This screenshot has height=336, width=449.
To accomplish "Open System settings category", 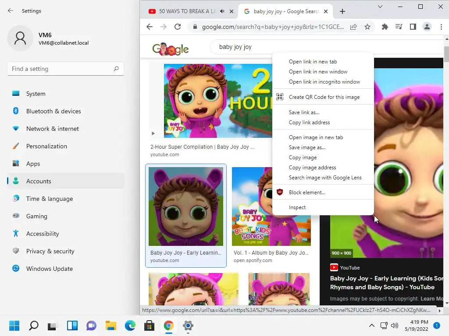I will tap(66, 94).
